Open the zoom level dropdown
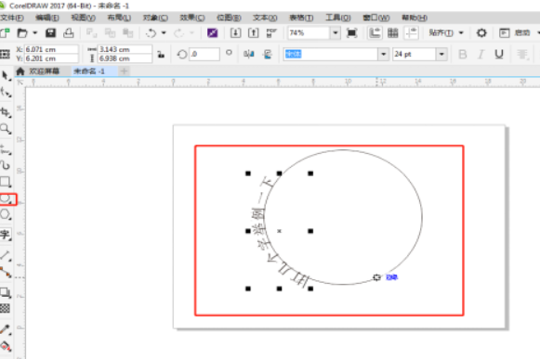This screenshot has width=540, height=359. 336,33
